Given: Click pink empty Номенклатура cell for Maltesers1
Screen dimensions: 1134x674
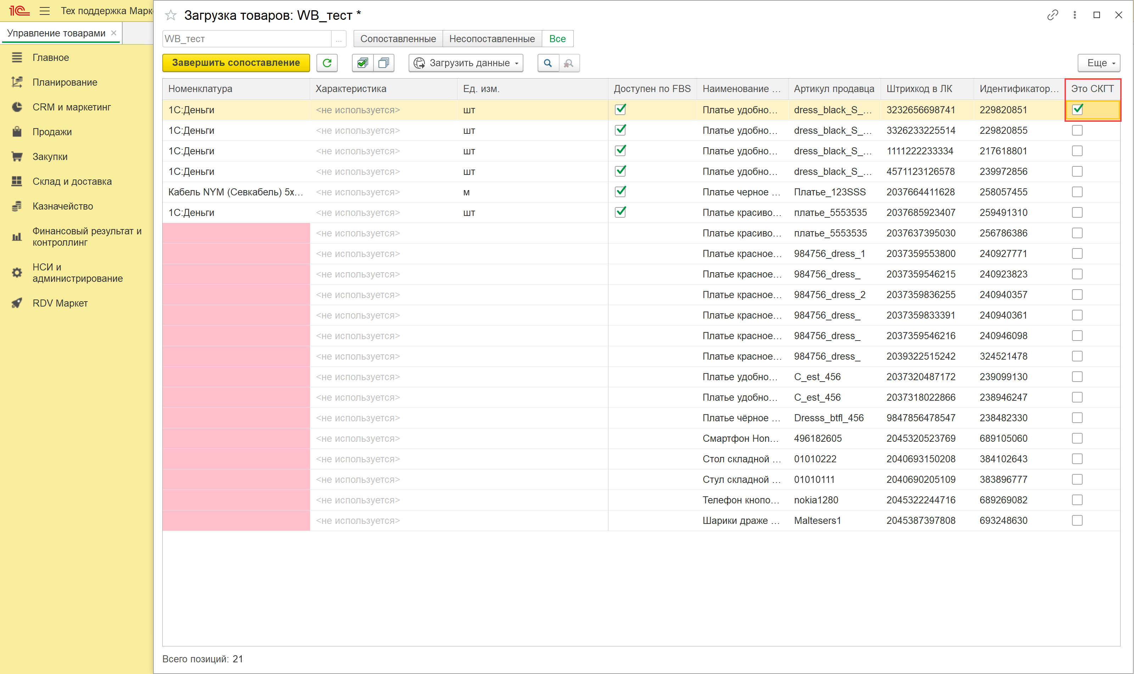Looking at the screenshot, I should (x=236, y=520).
